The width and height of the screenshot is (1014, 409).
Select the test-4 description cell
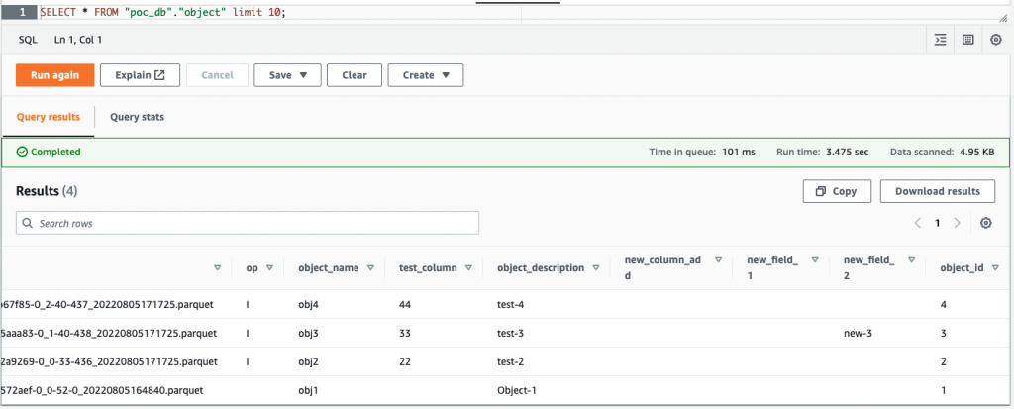point(510,304)
